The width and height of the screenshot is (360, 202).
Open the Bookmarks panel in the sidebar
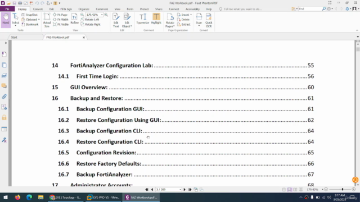click(4, 54)
